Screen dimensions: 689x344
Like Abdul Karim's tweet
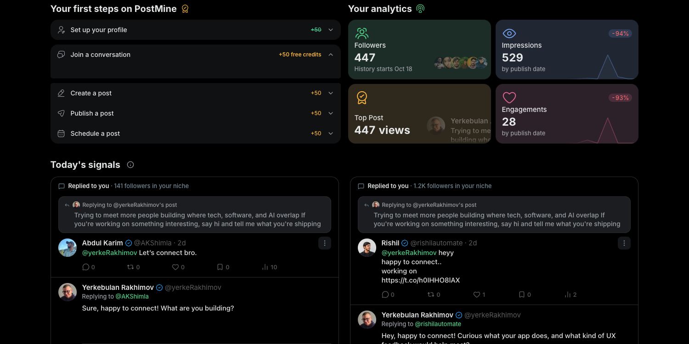[175, 267]
